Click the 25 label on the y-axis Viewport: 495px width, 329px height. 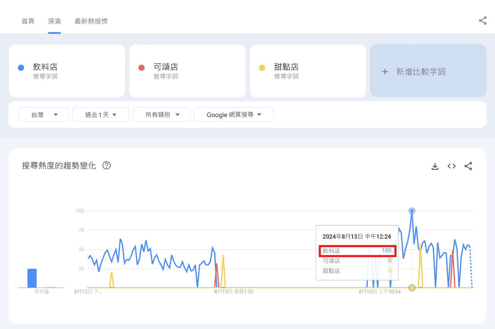click(81, 269)
